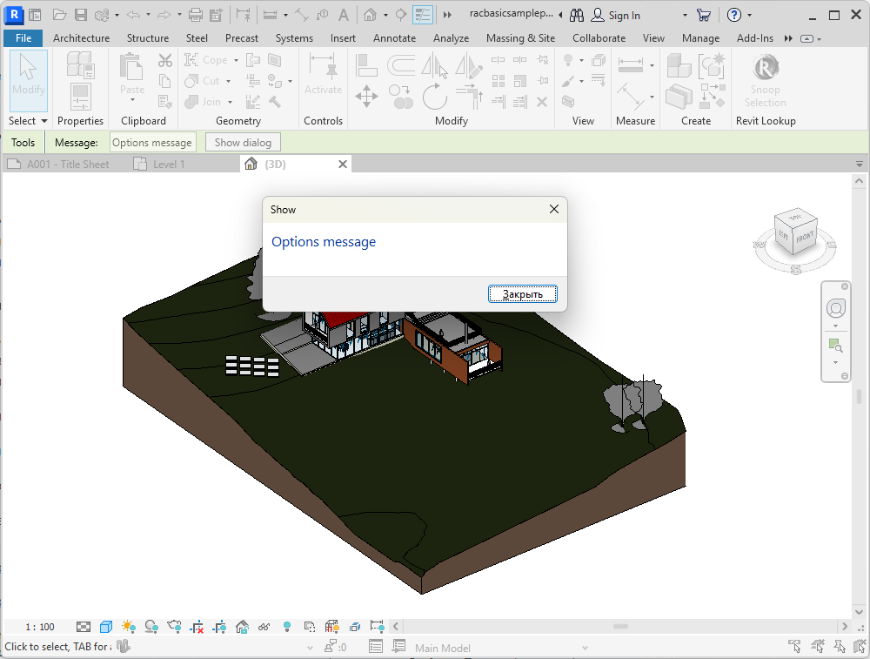Open the Autodesk App Store cart icon
Image resolution: width=870 pixels, height=659 pixels.
704,15
